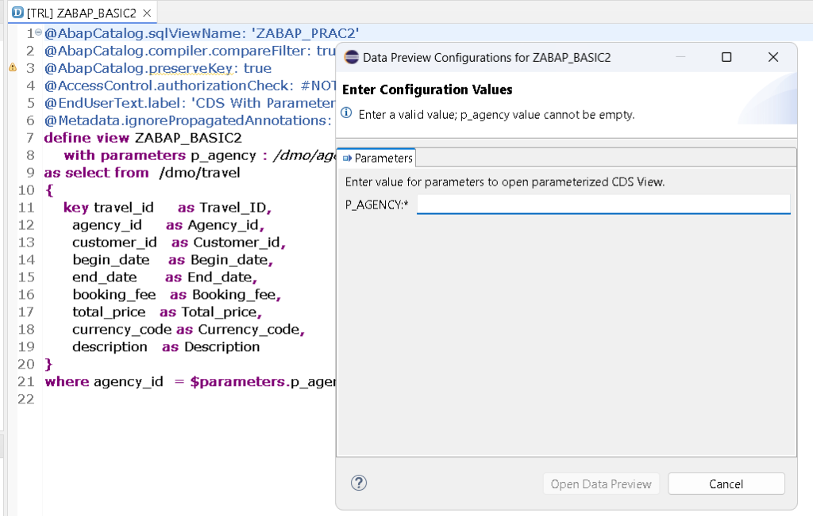Focus the P_AGENCY input field
The height and width of the screenshot is (516, 813).
coord(603,204)
